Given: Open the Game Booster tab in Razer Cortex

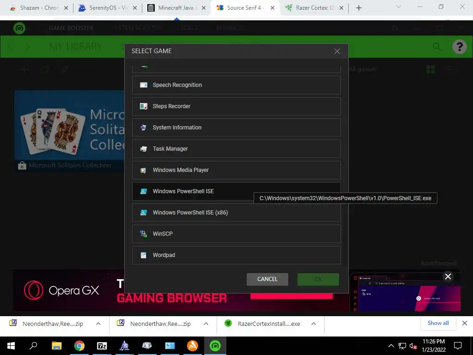Looking at the screenshot, I should pyautogui.click(x=71, y=28).
